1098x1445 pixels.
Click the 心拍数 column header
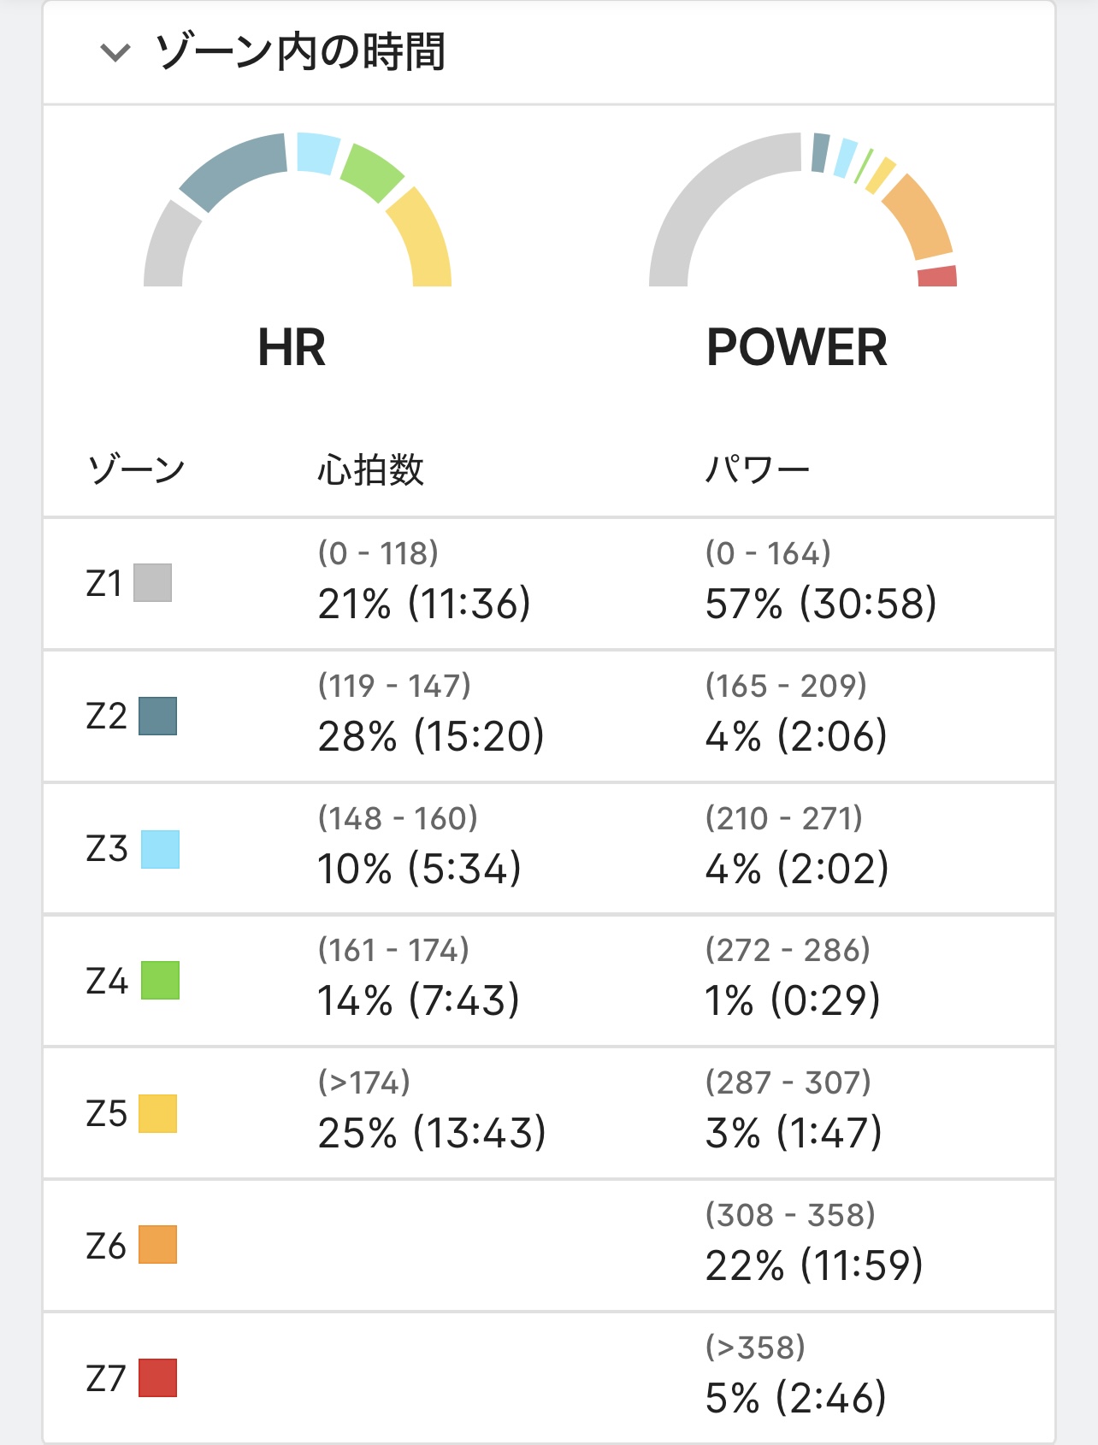coord(370,470)
